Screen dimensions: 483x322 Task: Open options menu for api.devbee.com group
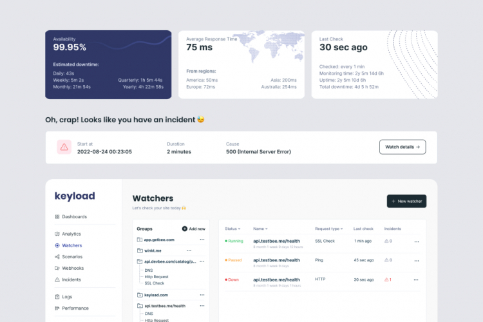pyautogui.click(x=202, y=261)
